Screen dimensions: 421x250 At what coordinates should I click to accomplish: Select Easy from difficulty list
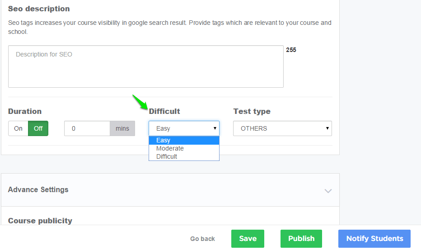[184, 140]
